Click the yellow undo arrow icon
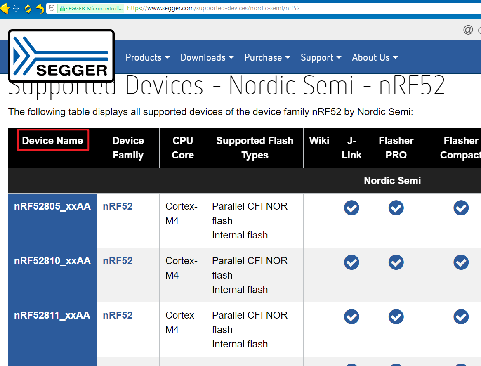The height and width of the screenshot is (366, 481). click(40, 8)
